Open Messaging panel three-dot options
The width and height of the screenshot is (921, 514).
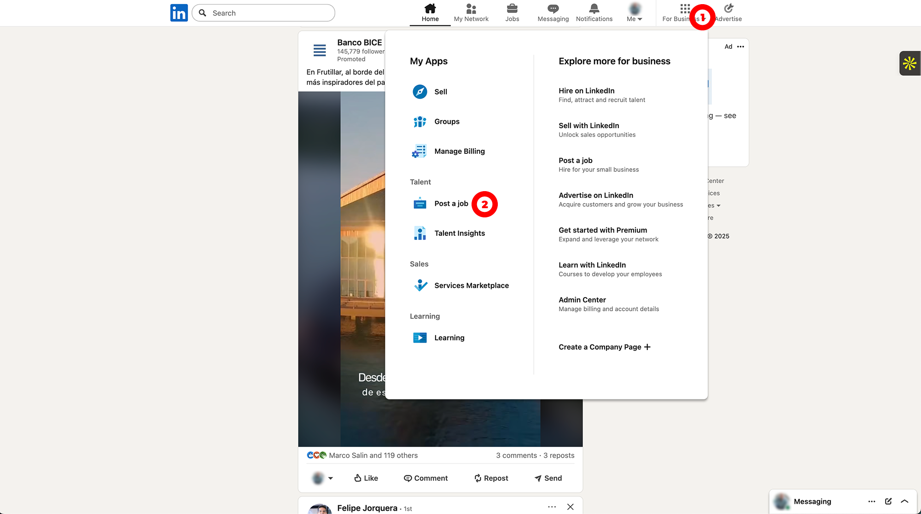coord(872,501)
